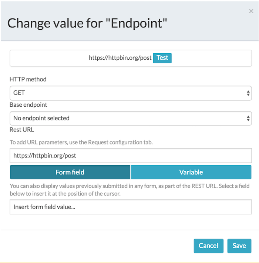259x263 pixels.
Task: Click the 'HTTP method' label
Action: 28,79
